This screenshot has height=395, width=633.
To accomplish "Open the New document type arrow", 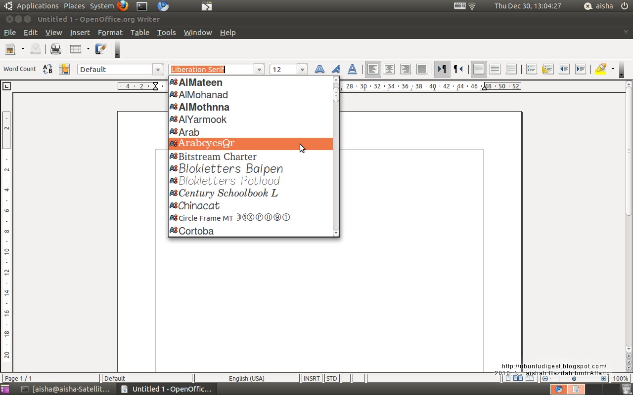I will coord(23,49).
